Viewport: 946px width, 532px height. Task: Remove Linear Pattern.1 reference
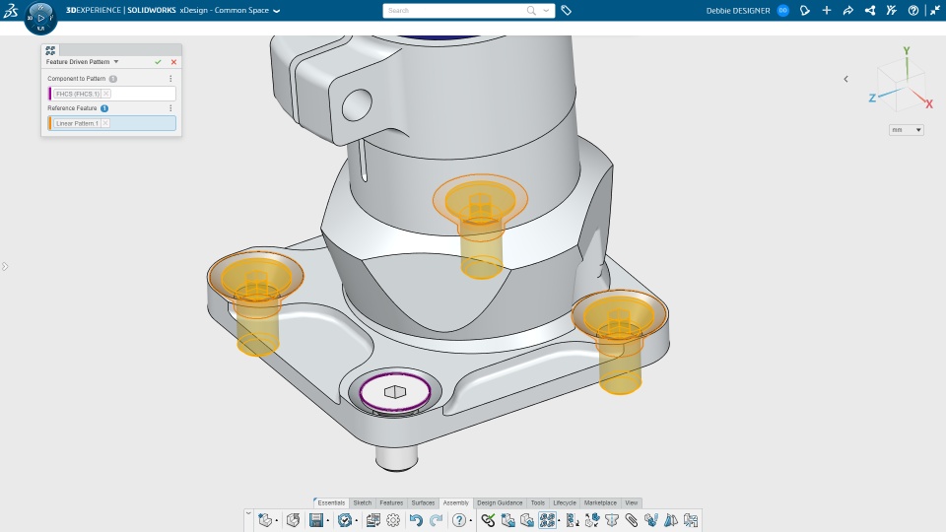pyautogui.click(x=105, y=123)
